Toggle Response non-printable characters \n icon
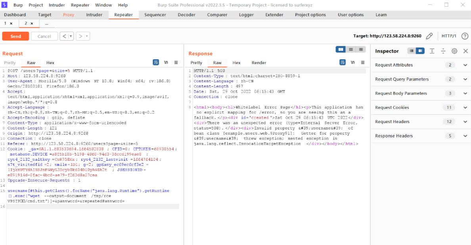 (x=352, y=63)
